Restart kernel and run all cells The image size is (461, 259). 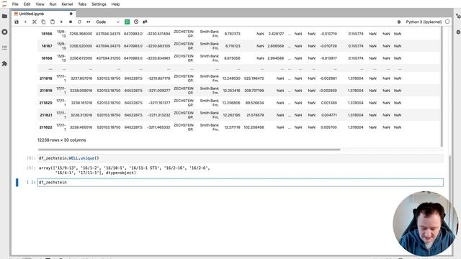89,22
